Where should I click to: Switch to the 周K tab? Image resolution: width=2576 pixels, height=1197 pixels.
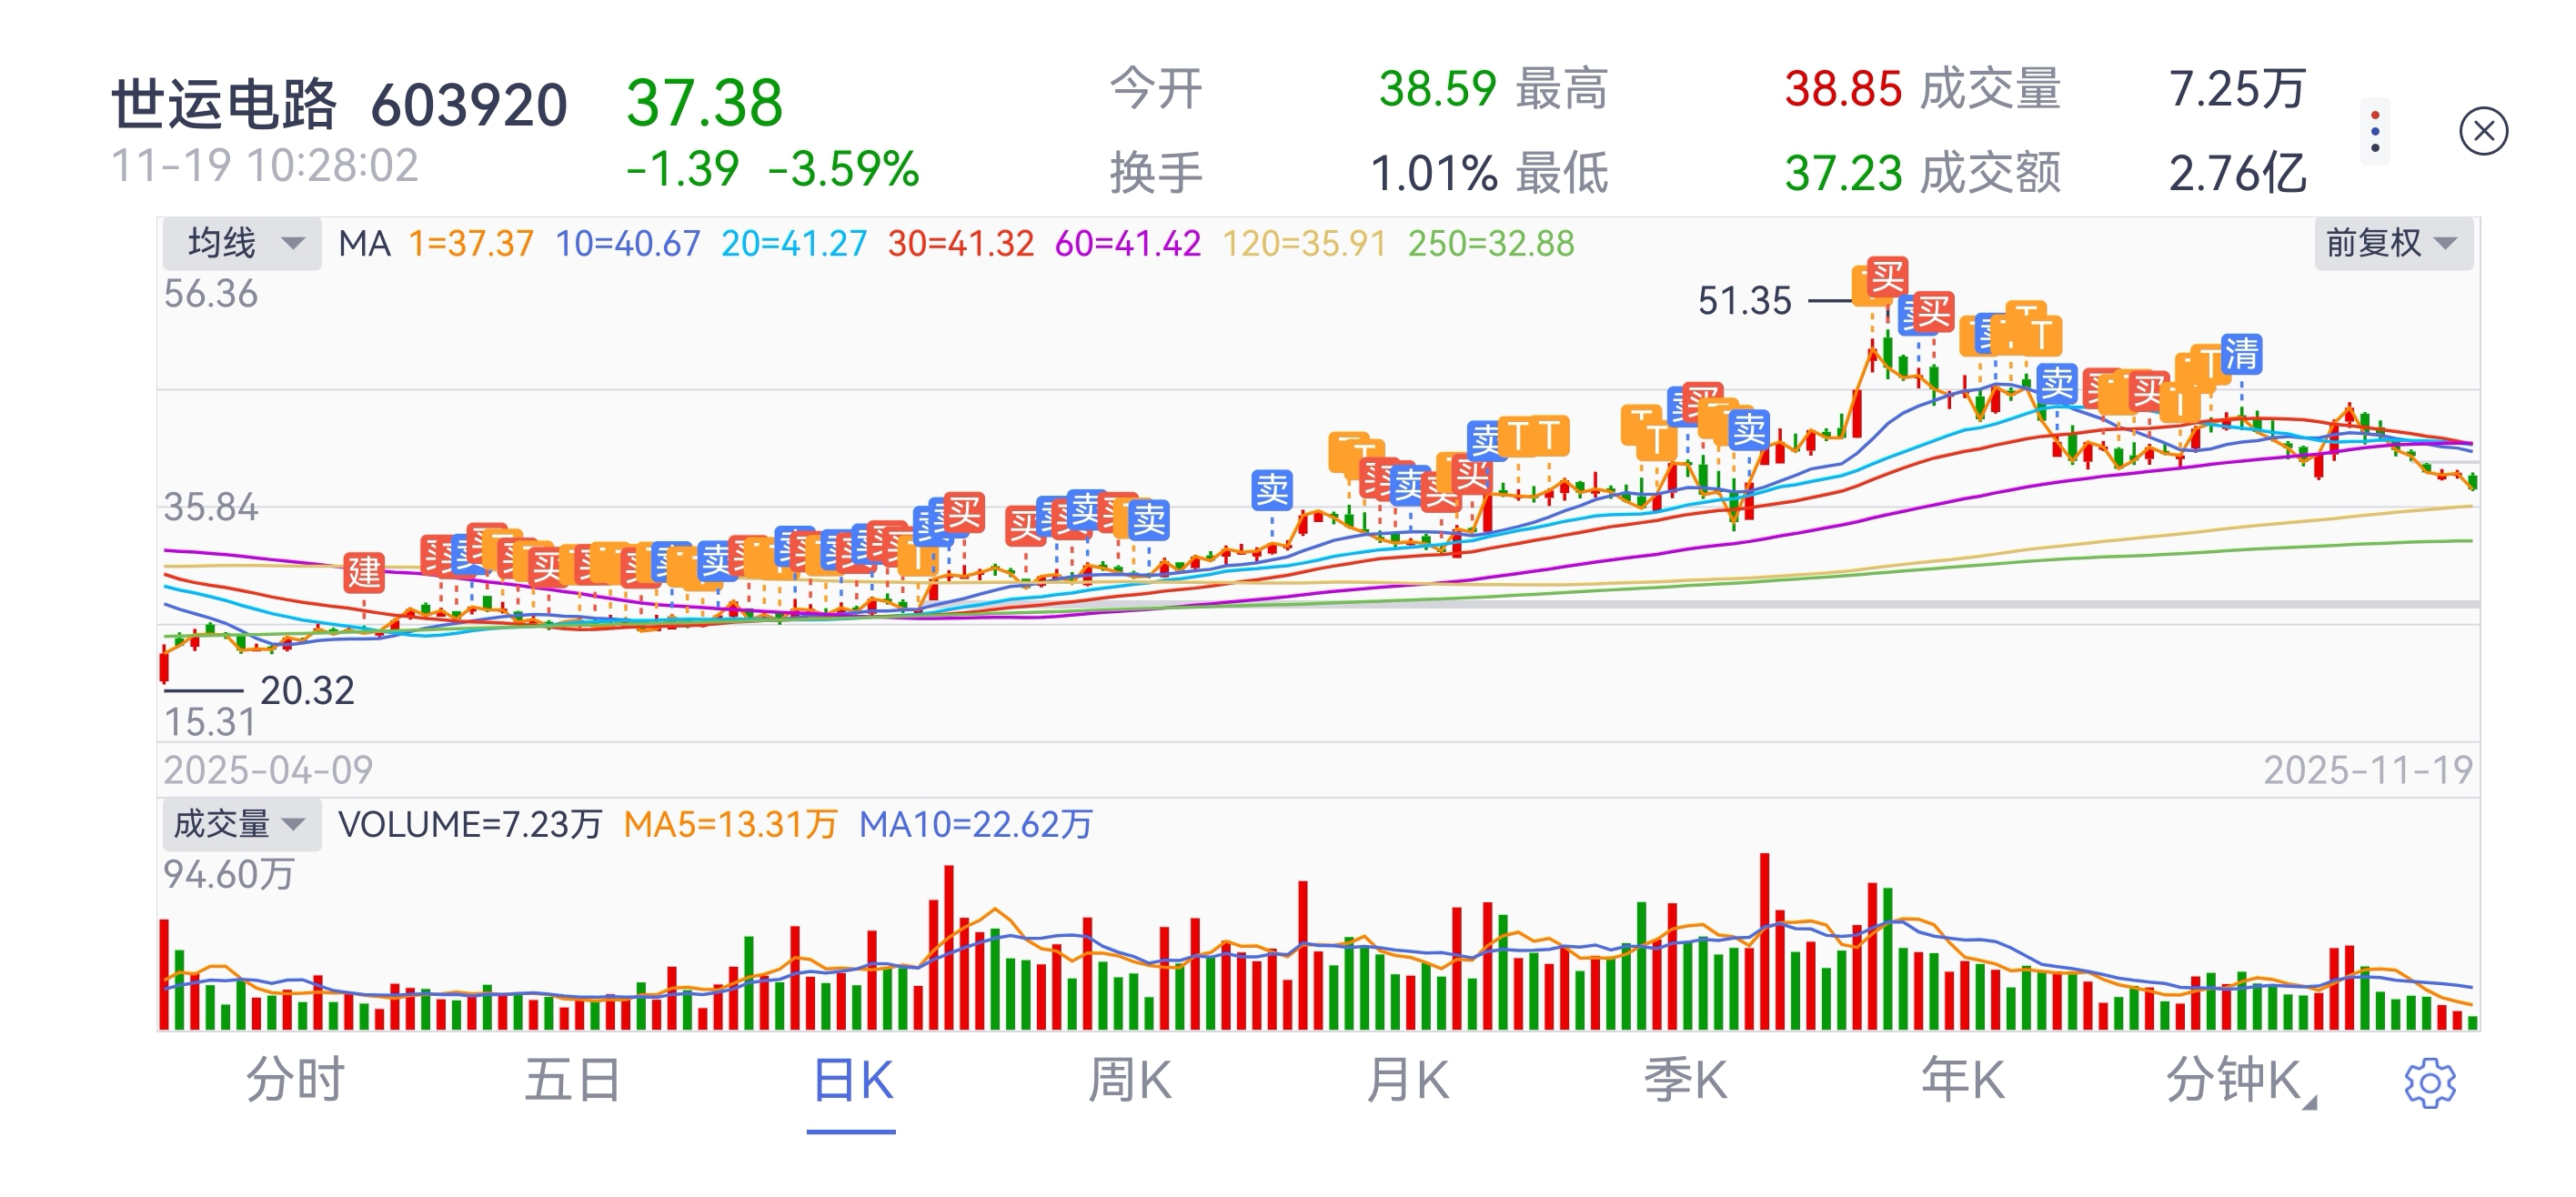(1129, 1081)
